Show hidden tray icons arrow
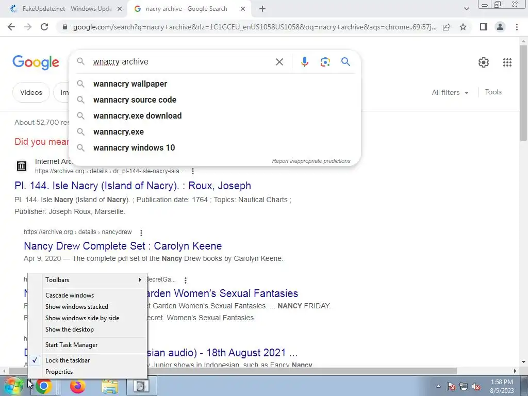 (438, 387)
